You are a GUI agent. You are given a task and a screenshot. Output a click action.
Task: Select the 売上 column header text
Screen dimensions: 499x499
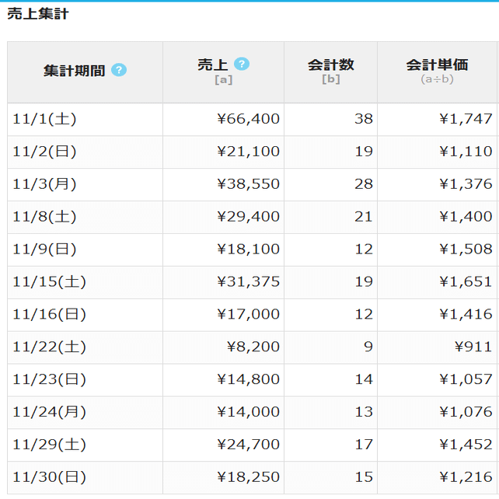[213, 65]
